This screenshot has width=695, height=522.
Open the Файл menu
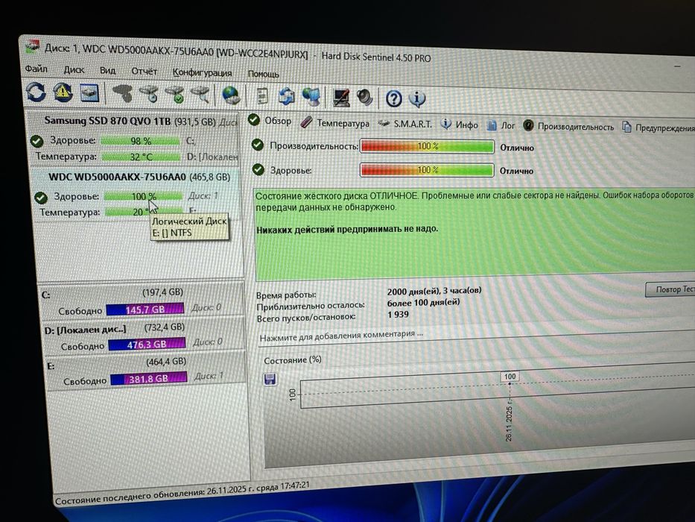36,69
